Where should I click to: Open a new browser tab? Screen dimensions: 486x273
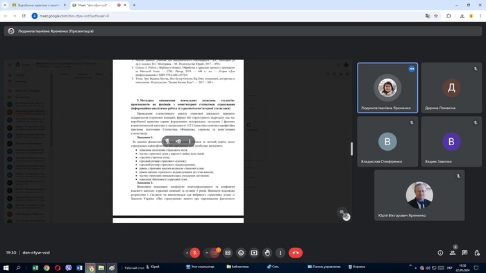[x=134, y=6]
